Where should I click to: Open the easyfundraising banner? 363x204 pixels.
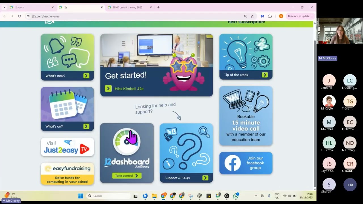coord(67,174)
